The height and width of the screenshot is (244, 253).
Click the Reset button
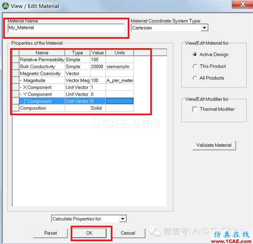(x=51, y=233)
